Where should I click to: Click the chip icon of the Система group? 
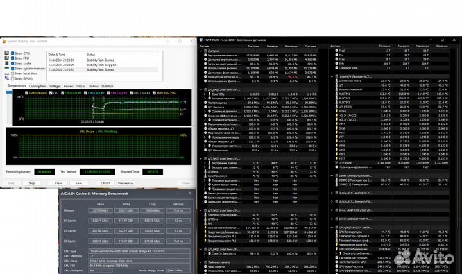tap(205, 51)
